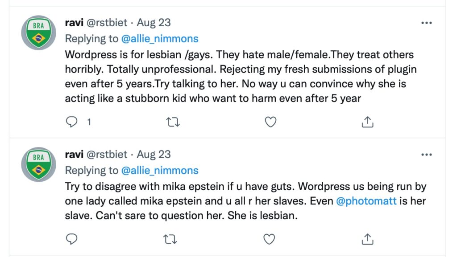Click the BRA avatar on second tweet
Viewport: 457px width, 257px height.
[39, 164]
